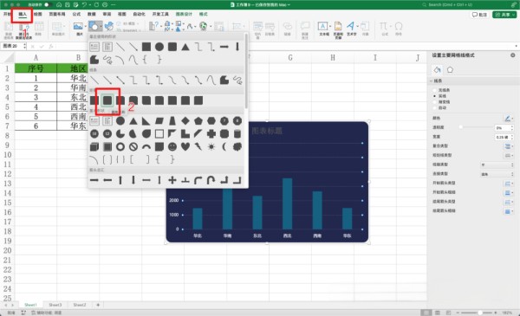The image size is (520, 316).
Task: Select the Solid line (实线) radio
Action: [x=435, y=96]
